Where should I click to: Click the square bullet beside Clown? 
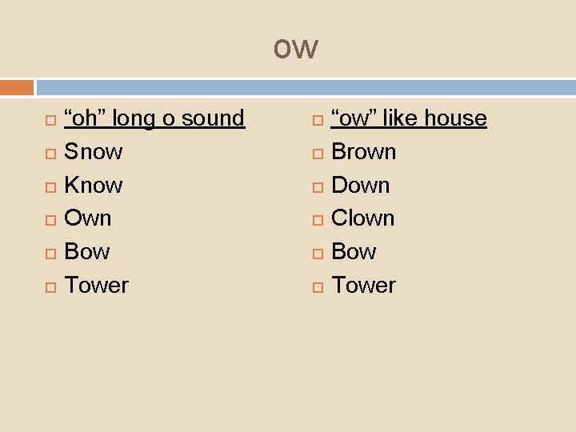tap(318, 220)
